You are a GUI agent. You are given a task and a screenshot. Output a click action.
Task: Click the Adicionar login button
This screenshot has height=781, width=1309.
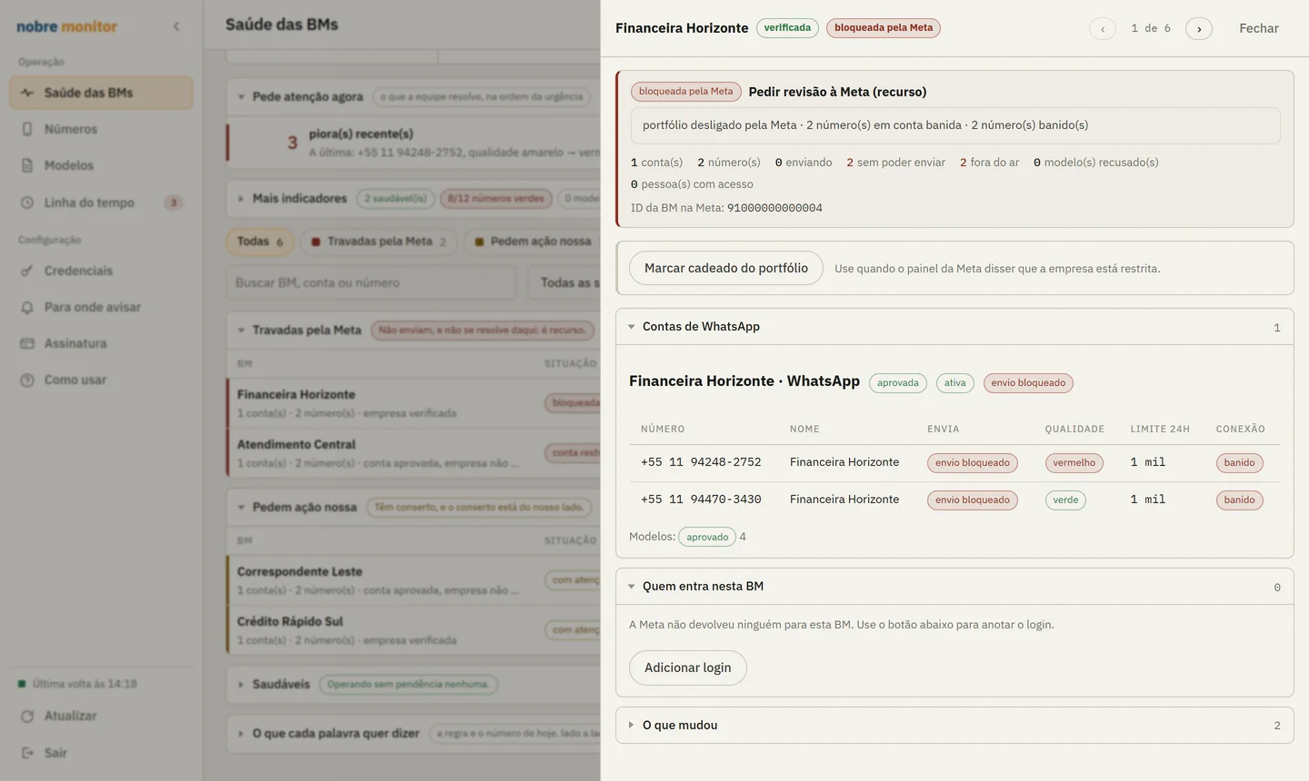click(x=688, y=667)
